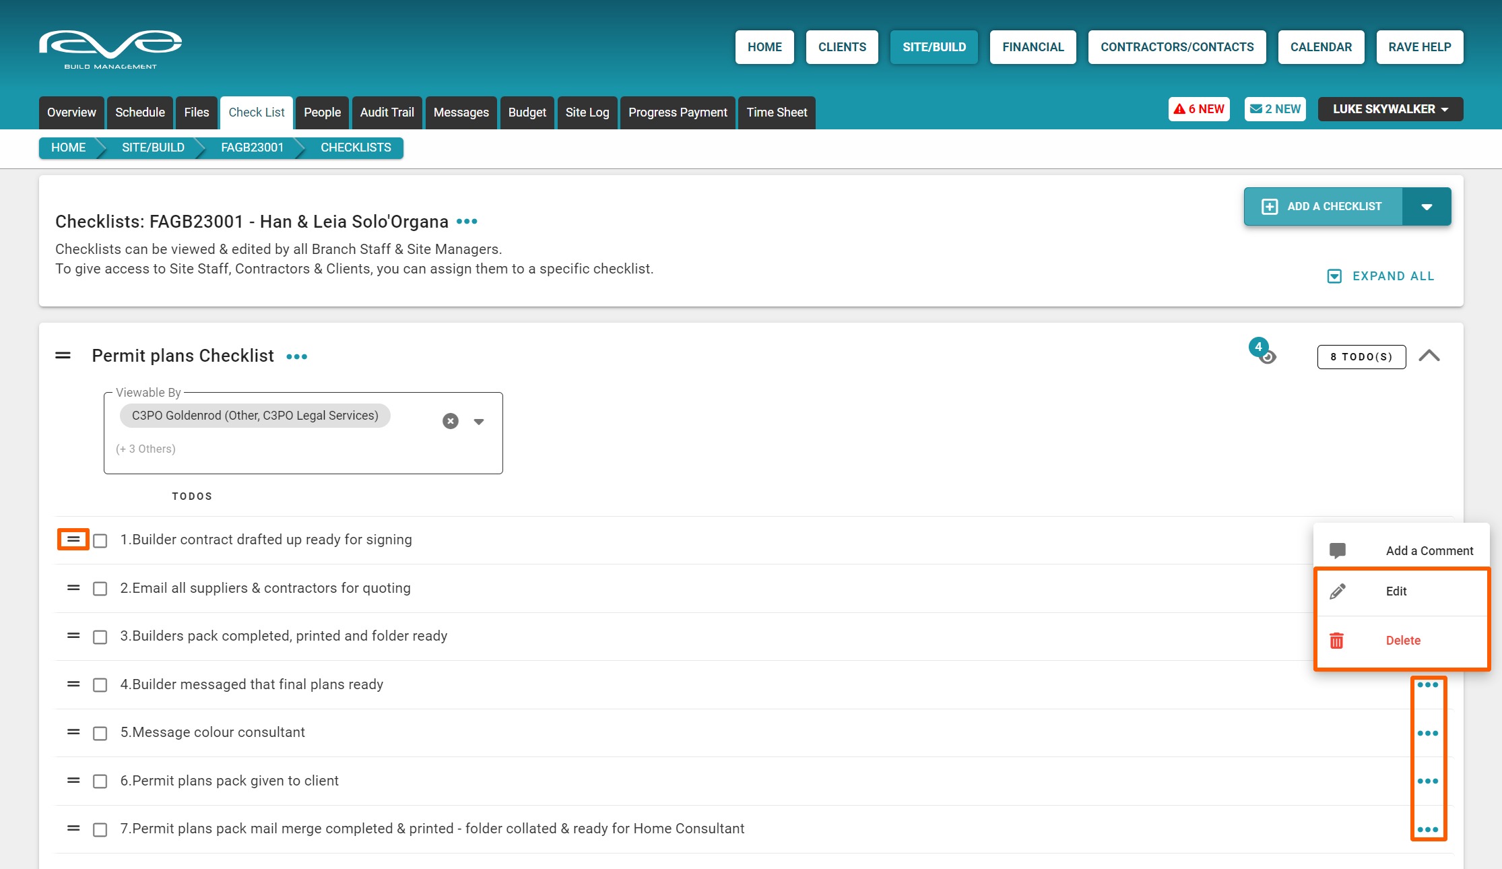Click the Expand All link
This screenshot has height=869, width=1502.
[x=1381, y=276]
